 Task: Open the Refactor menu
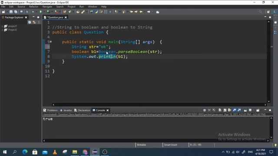tap(34, 6)
